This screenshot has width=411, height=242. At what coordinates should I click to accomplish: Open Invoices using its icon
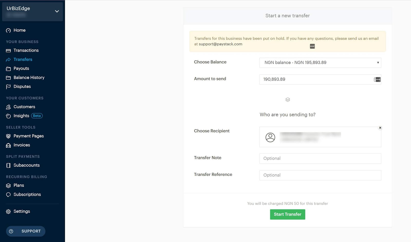(8, 145)
